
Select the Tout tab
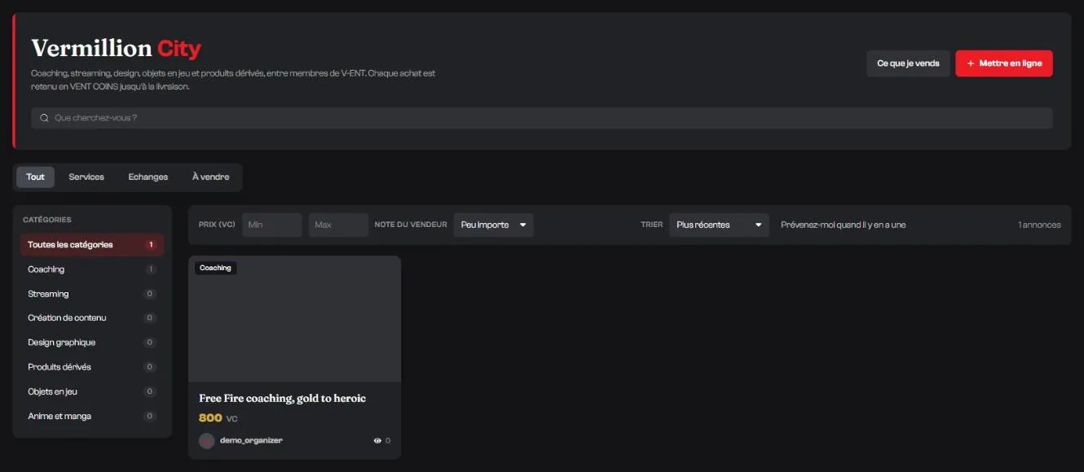click(x=35, y=177)
